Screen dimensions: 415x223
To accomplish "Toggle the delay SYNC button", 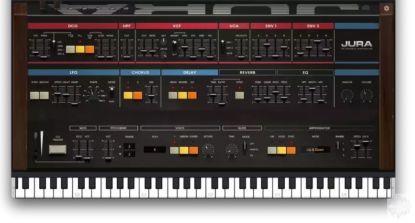I will coord(239,95).
